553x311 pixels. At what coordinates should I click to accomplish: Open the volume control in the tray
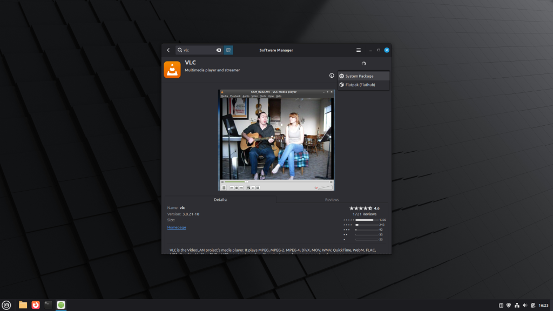525,306
